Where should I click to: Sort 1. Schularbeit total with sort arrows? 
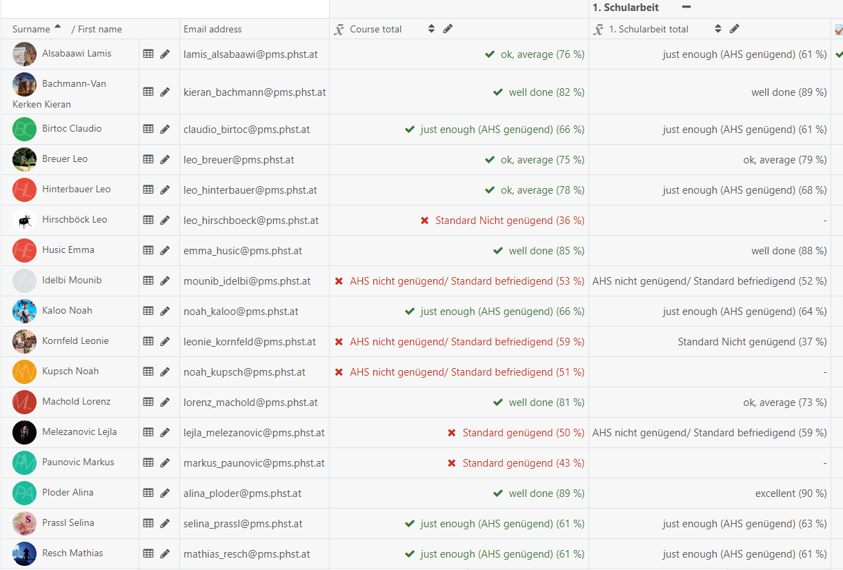[x=718, y=29]
